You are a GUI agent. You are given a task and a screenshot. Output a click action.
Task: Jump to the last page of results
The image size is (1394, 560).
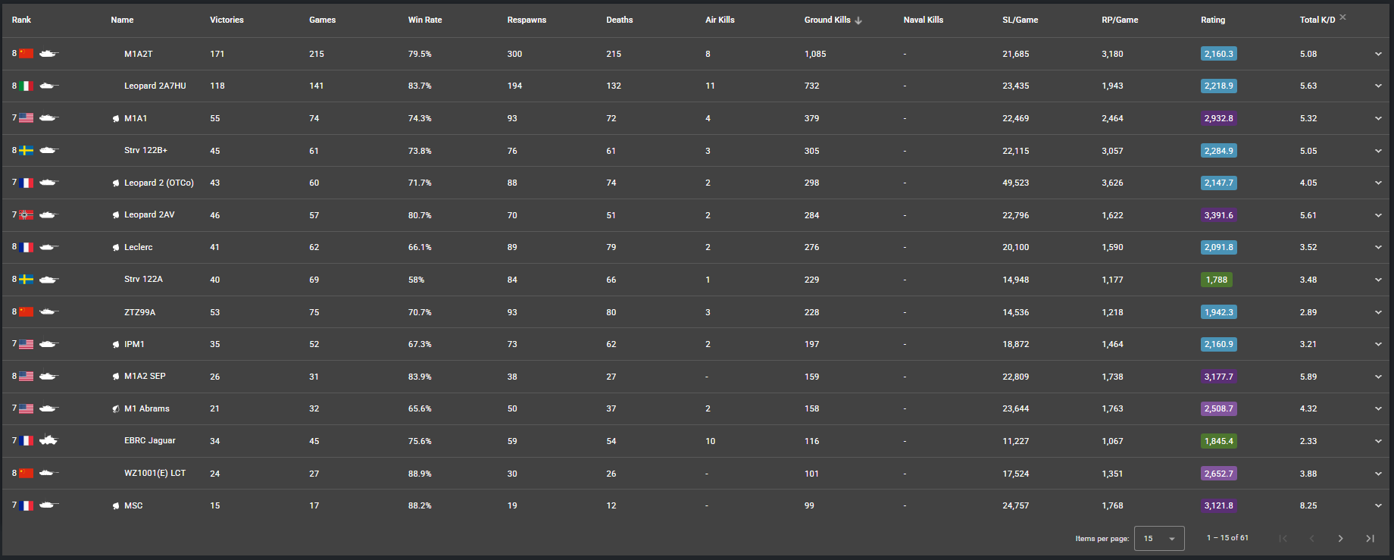click(x=1370, y=538)
